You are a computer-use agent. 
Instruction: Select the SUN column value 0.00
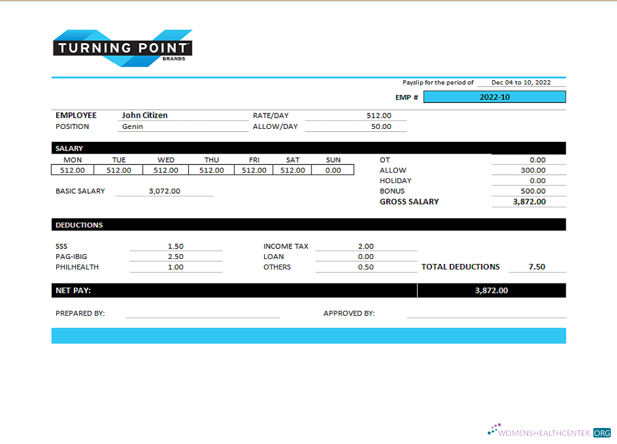[x=333, y=170]
